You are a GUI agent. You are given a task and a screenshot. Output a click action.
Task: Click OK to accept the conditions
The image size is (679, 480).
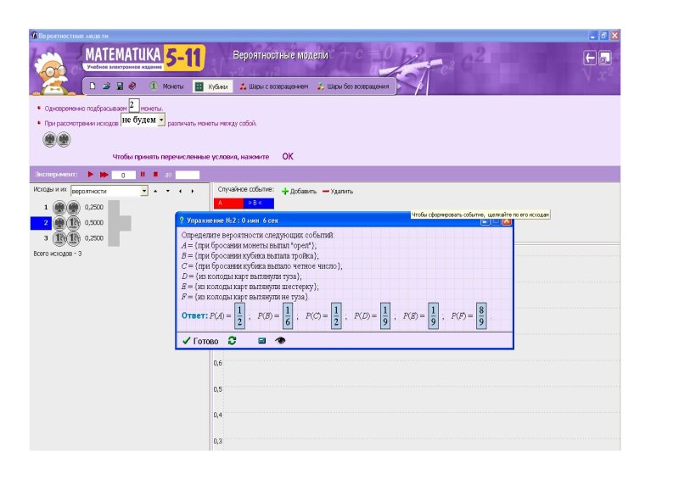point(288,157)
